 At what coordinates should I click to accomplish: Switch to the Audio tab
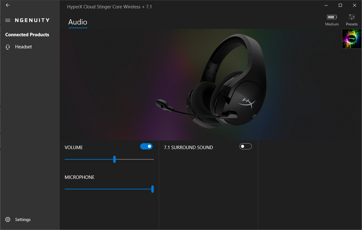point(78,22)
